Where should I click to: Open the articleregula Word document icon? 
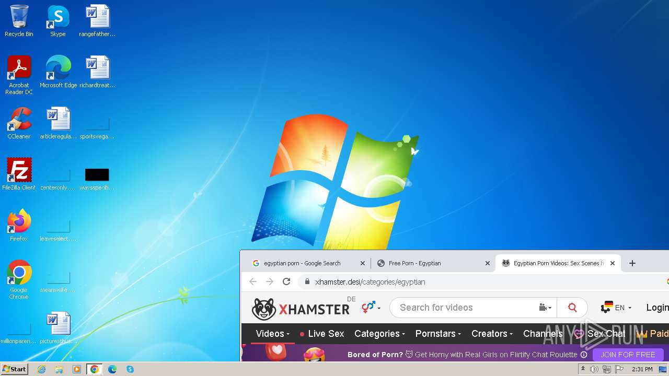58,123
